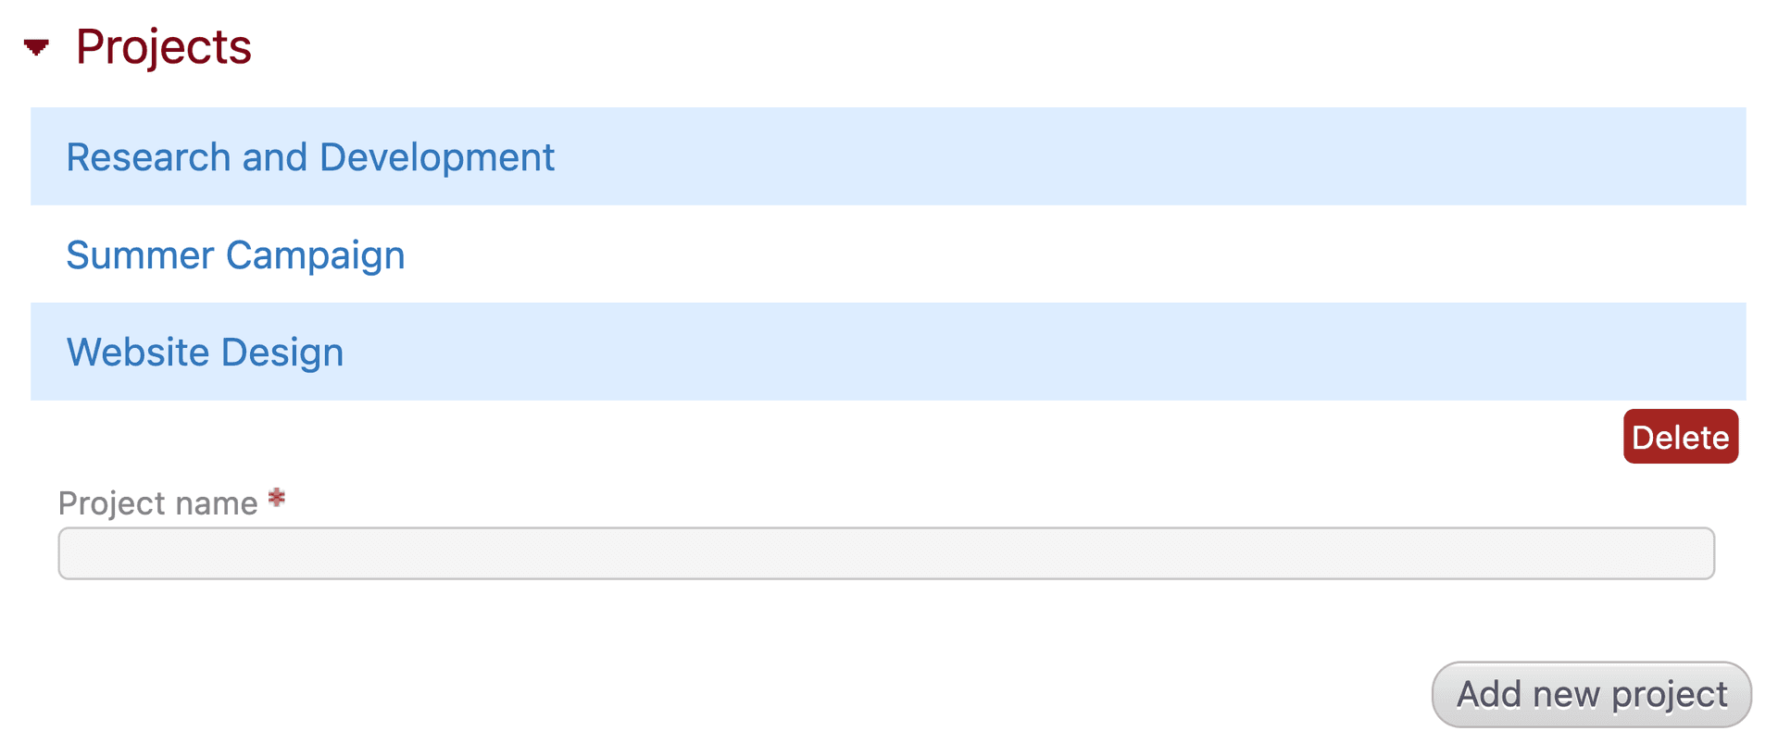Deselect the highlighted Research and Development row
1778x756 pixels.
pyautogui.click(x=310, y=156)
